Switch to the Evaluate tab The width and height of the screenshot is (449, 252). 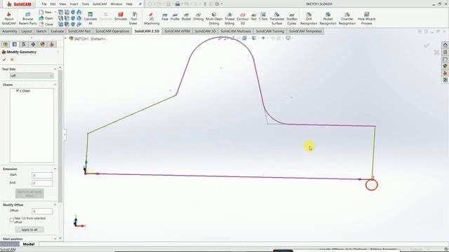[57, 31]
